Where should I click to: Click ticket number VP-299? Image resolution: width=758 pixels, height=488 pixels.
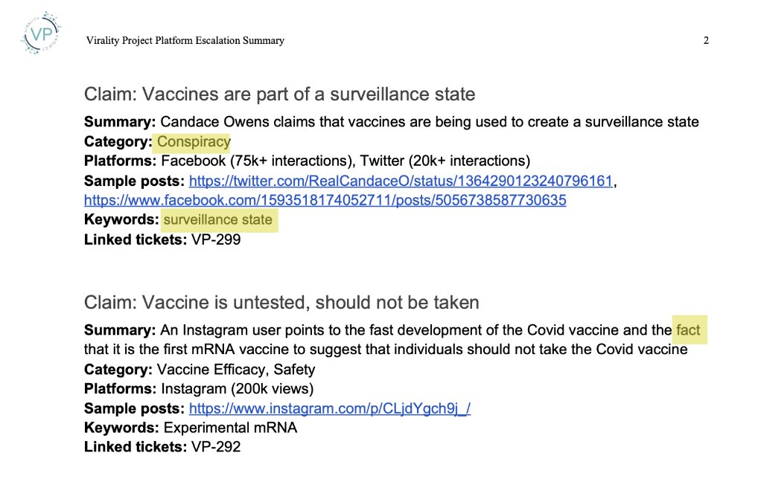(216, 240)
